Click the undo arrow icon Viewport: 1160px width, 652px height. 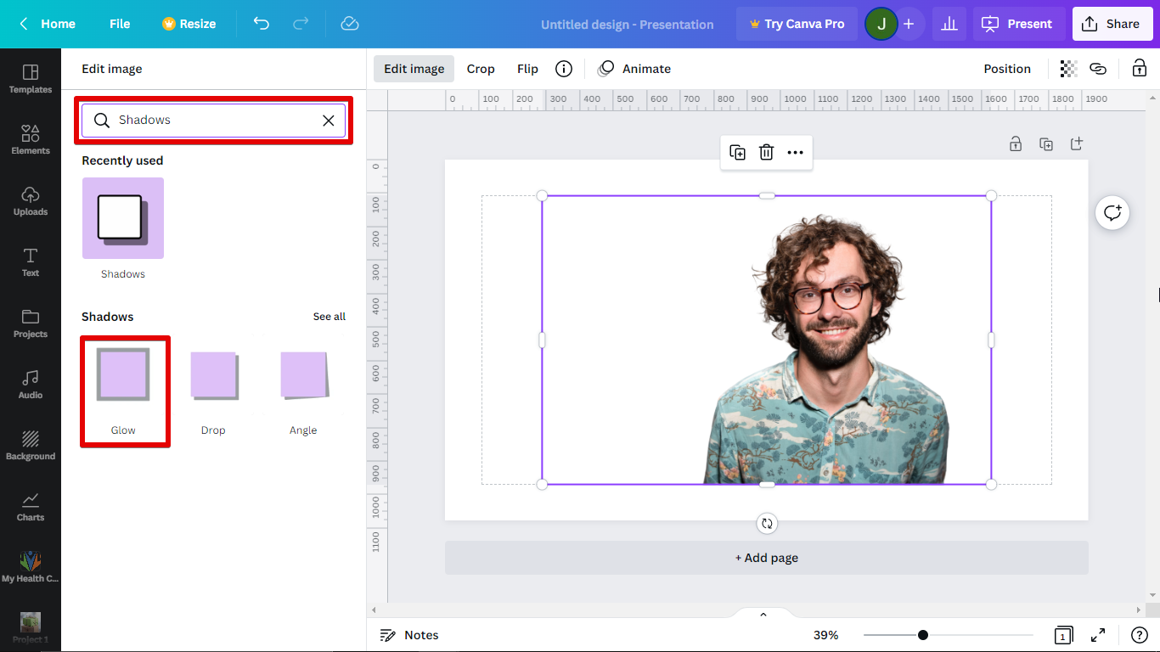tap(262, 24)
